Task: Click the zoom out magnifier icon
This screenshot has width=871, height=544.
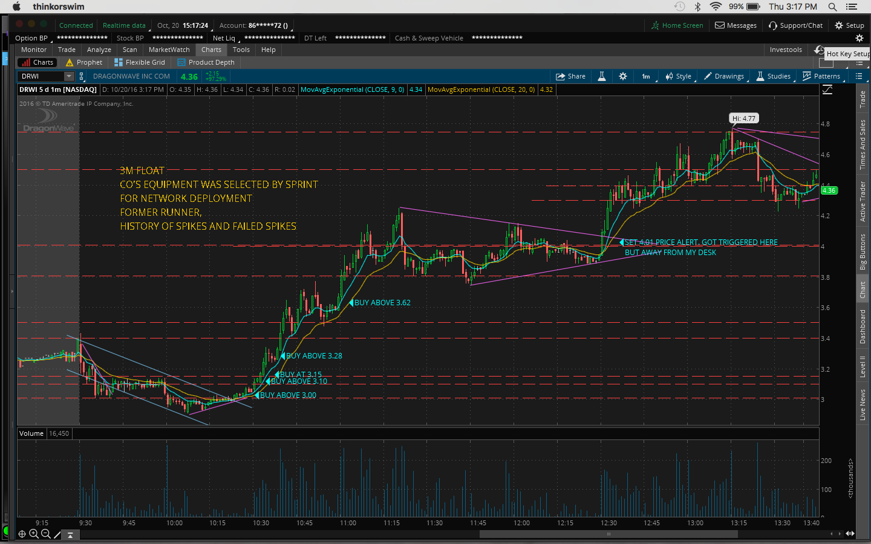Action: pyautogui.click(x=45, y=534)
